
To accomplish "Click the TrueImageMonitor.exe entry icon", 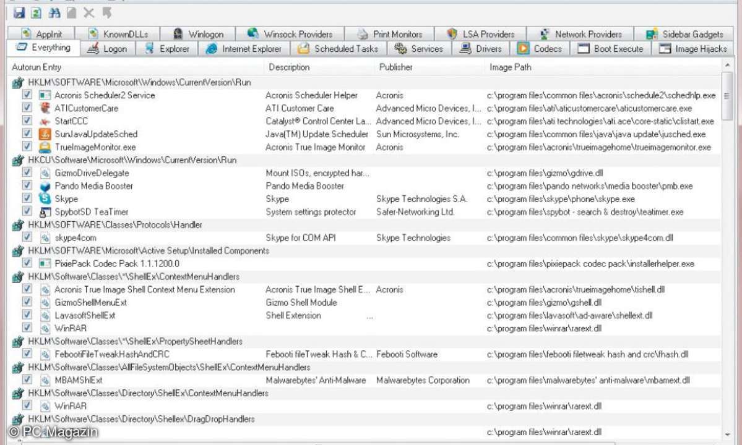I will (x=45, y=147).
